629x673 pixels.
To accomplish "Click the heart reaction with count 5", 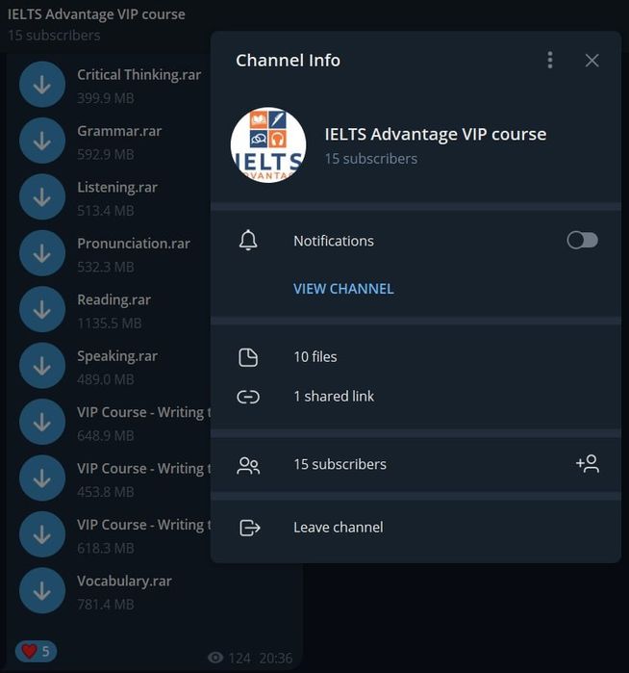I will 36,651.
